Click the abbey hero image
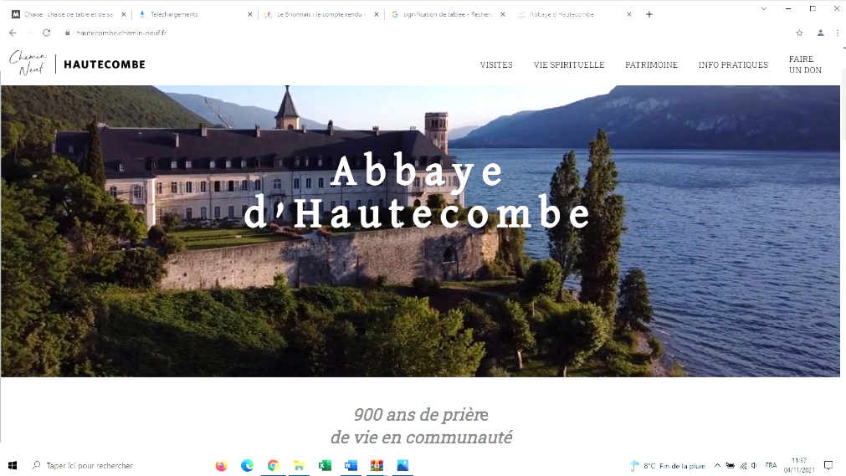This screenshot has width=846, height=476. tap(420, 231)
